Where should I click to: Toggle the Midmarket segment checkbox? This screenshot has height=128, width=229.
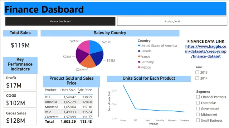tap(198, 114)
